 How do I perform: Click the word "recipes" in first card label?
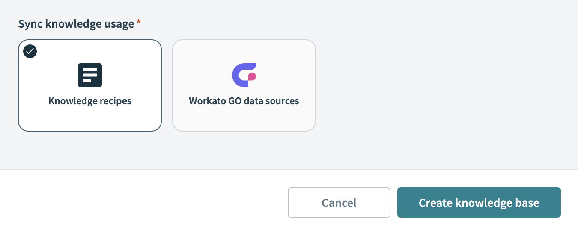point(114,101)
